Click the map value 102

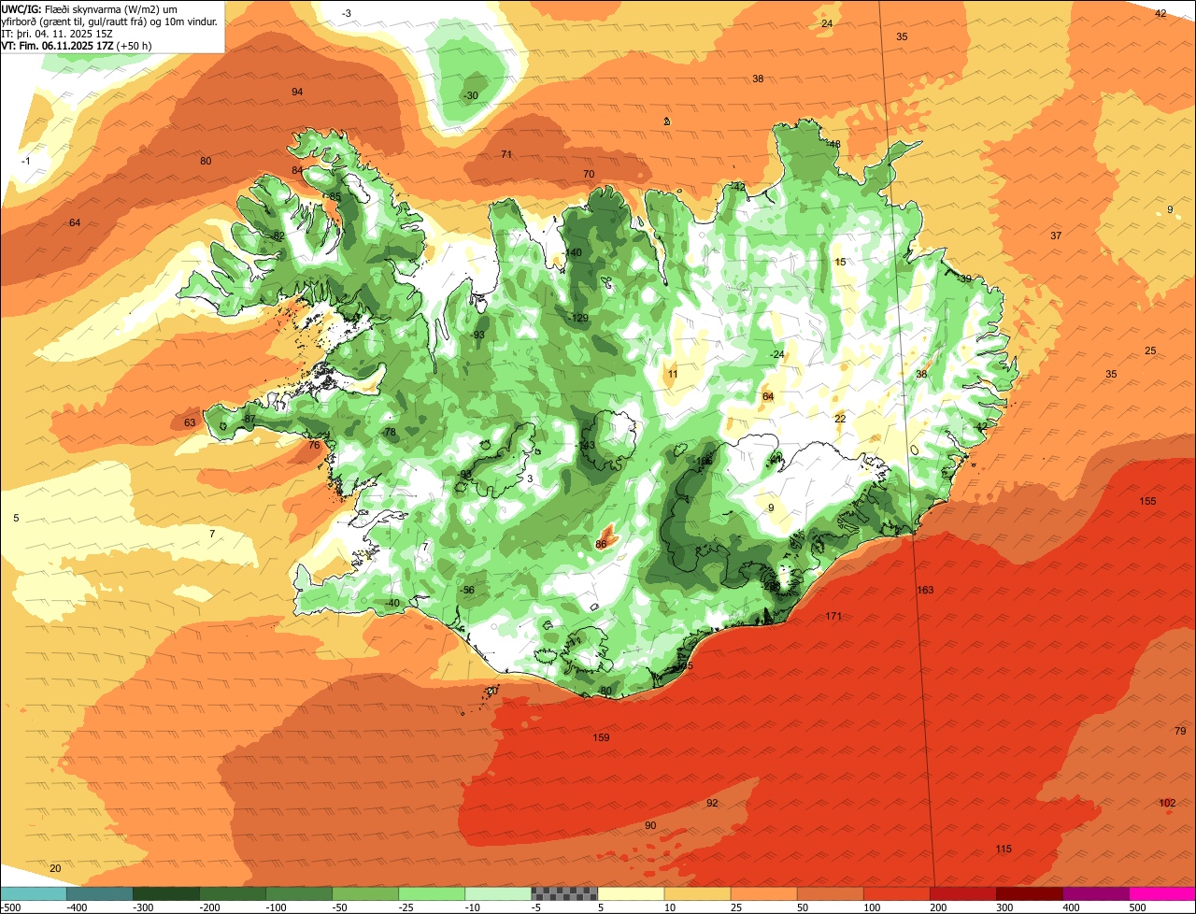(x=1167, y=803)
